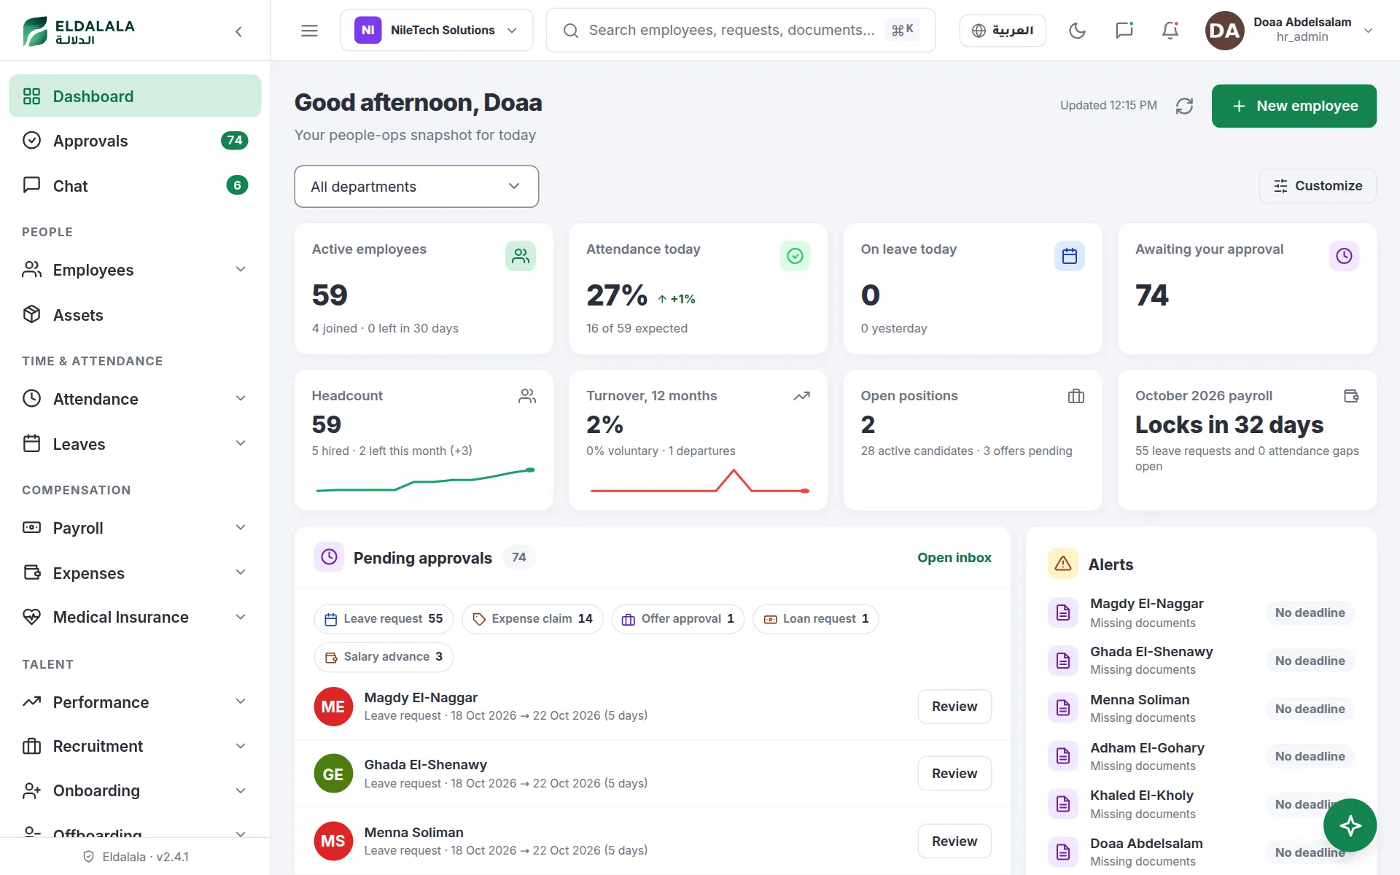Filter by Offer approval chip

678,619
